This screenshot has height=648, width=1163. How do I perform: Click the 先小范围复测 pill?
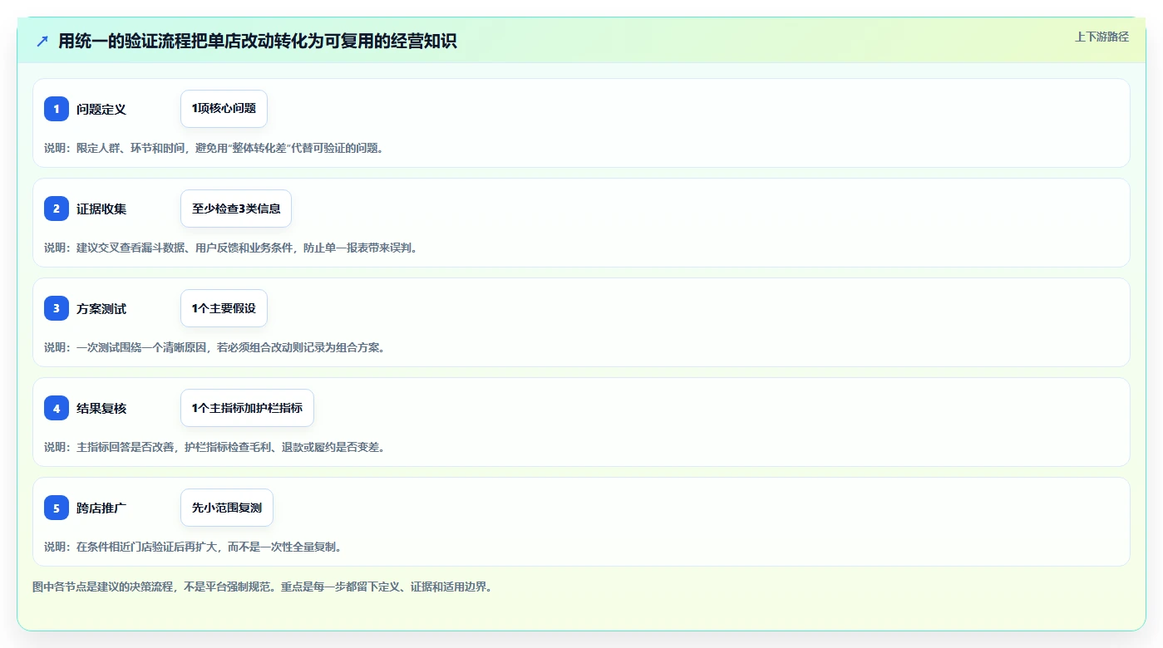tap(227, 508)
